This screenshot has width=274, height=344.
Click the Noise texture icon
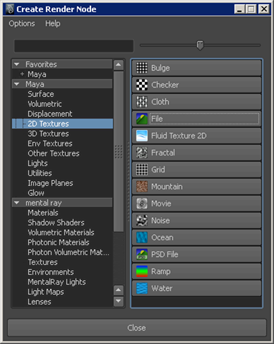tap(142, 220)
